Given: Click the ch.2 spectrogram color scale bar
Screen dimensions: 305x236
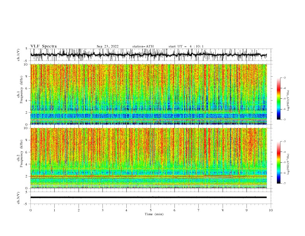Looking at the screenshot, I should tap(278, 162).
